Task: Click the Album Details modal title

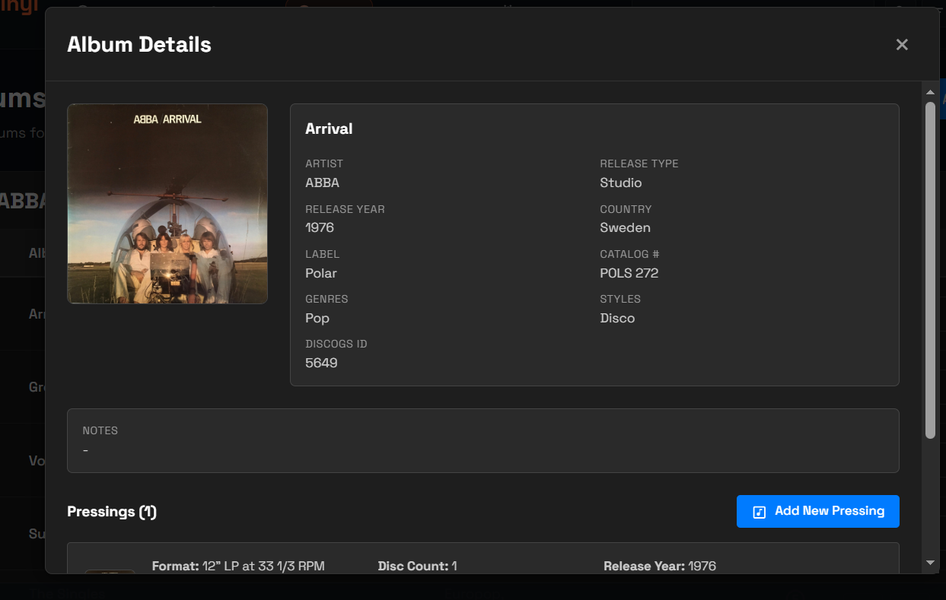Action: (x=139, y=44)
